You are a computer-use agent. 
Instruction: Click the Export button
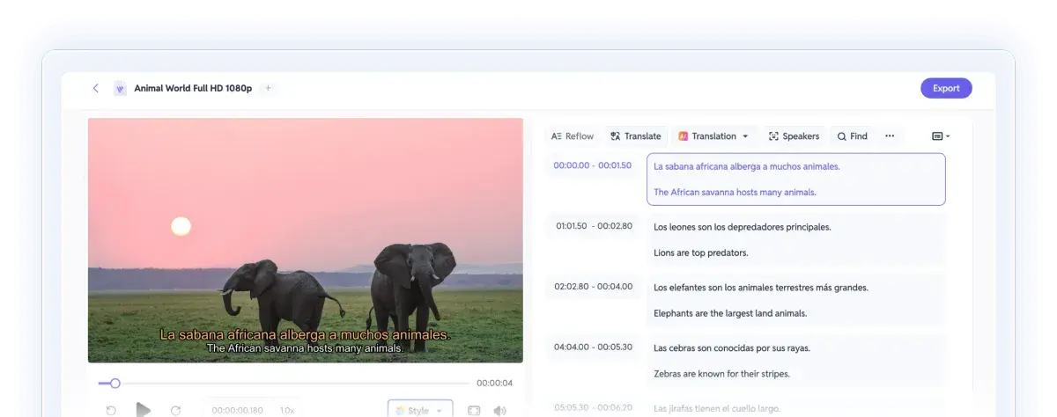click(x=946, y=88)
